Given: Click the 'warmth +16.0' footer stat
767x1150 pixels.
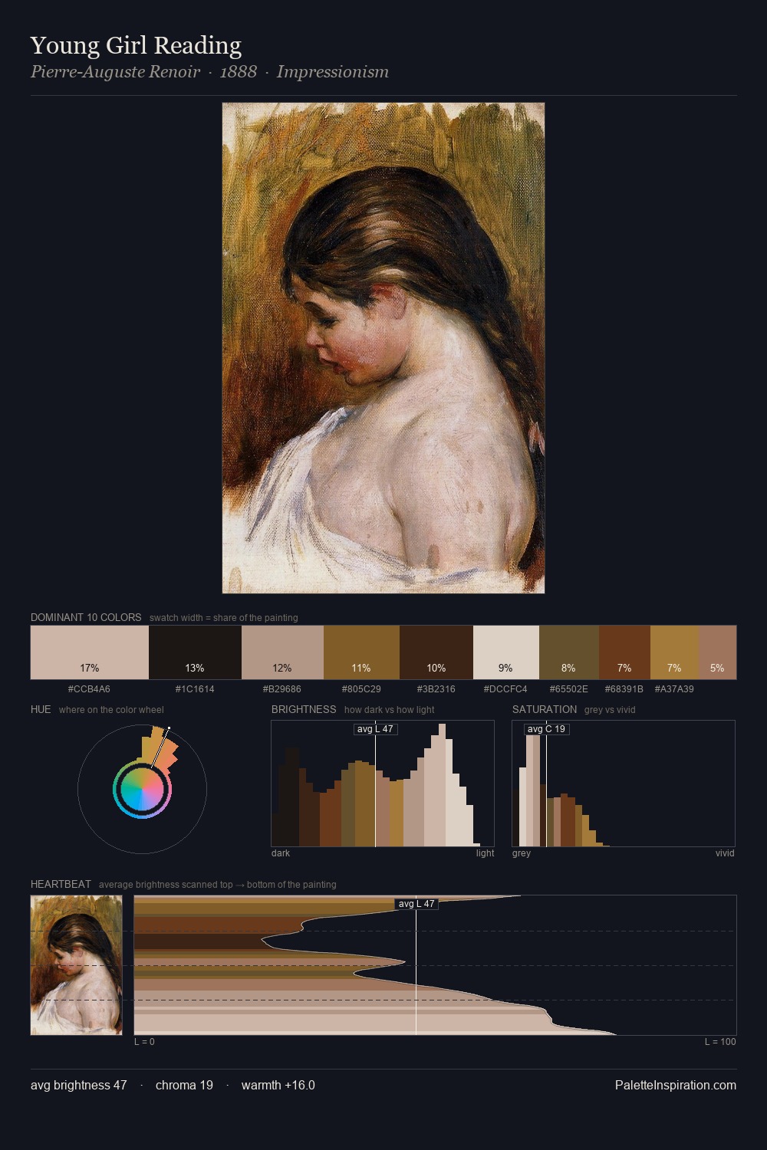Looking at the screenshot, I should pos(278,1085).
